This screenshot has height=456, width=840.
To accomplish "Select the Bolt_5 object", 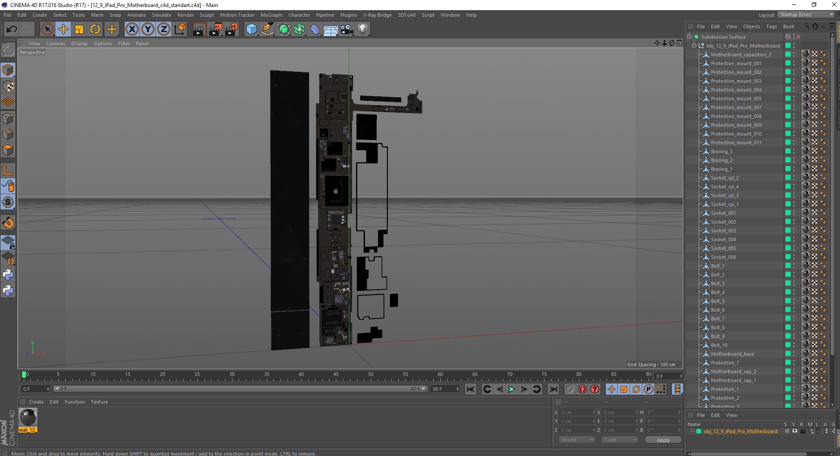I will click(x=718, y=301).
